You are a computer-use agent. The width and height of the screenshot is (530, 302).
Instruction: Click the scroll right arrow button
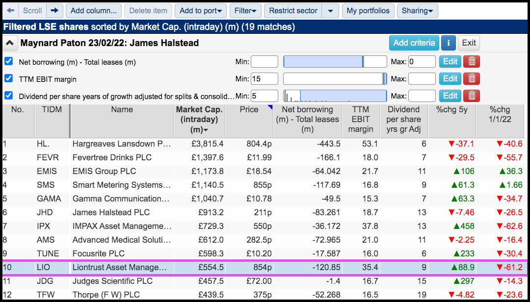point(54,11)
